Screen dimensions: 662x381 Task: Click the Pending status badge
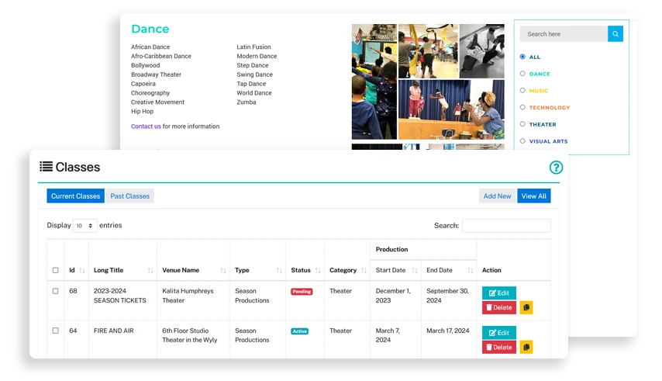302,292
